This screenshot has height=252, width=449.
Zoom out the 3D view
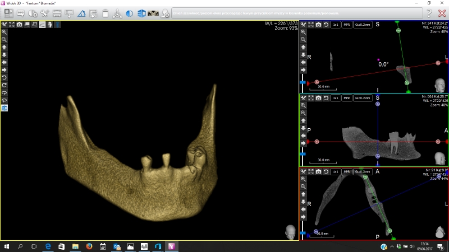4,40
